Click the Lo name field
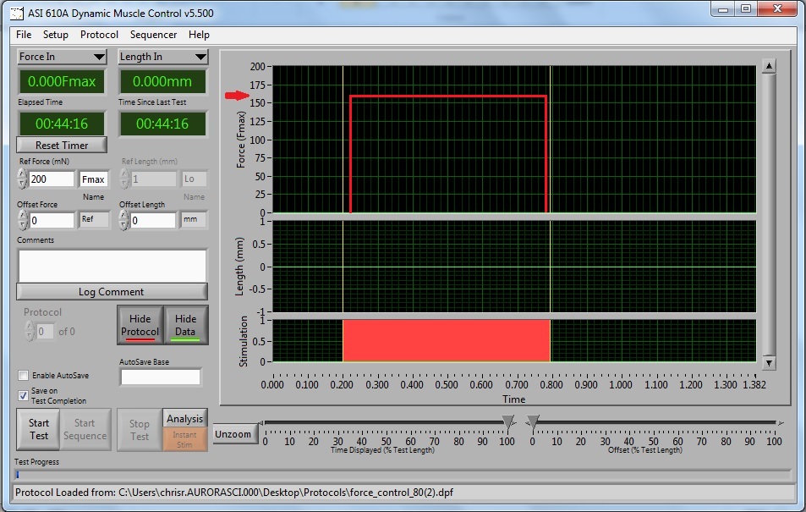Screen dimensions: 806x512 [x=194, y=179]
